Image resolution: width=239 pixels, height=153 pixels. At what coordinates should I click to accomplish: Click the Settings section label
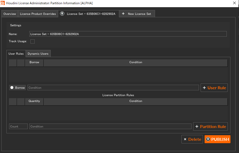(x=16, y=25)
